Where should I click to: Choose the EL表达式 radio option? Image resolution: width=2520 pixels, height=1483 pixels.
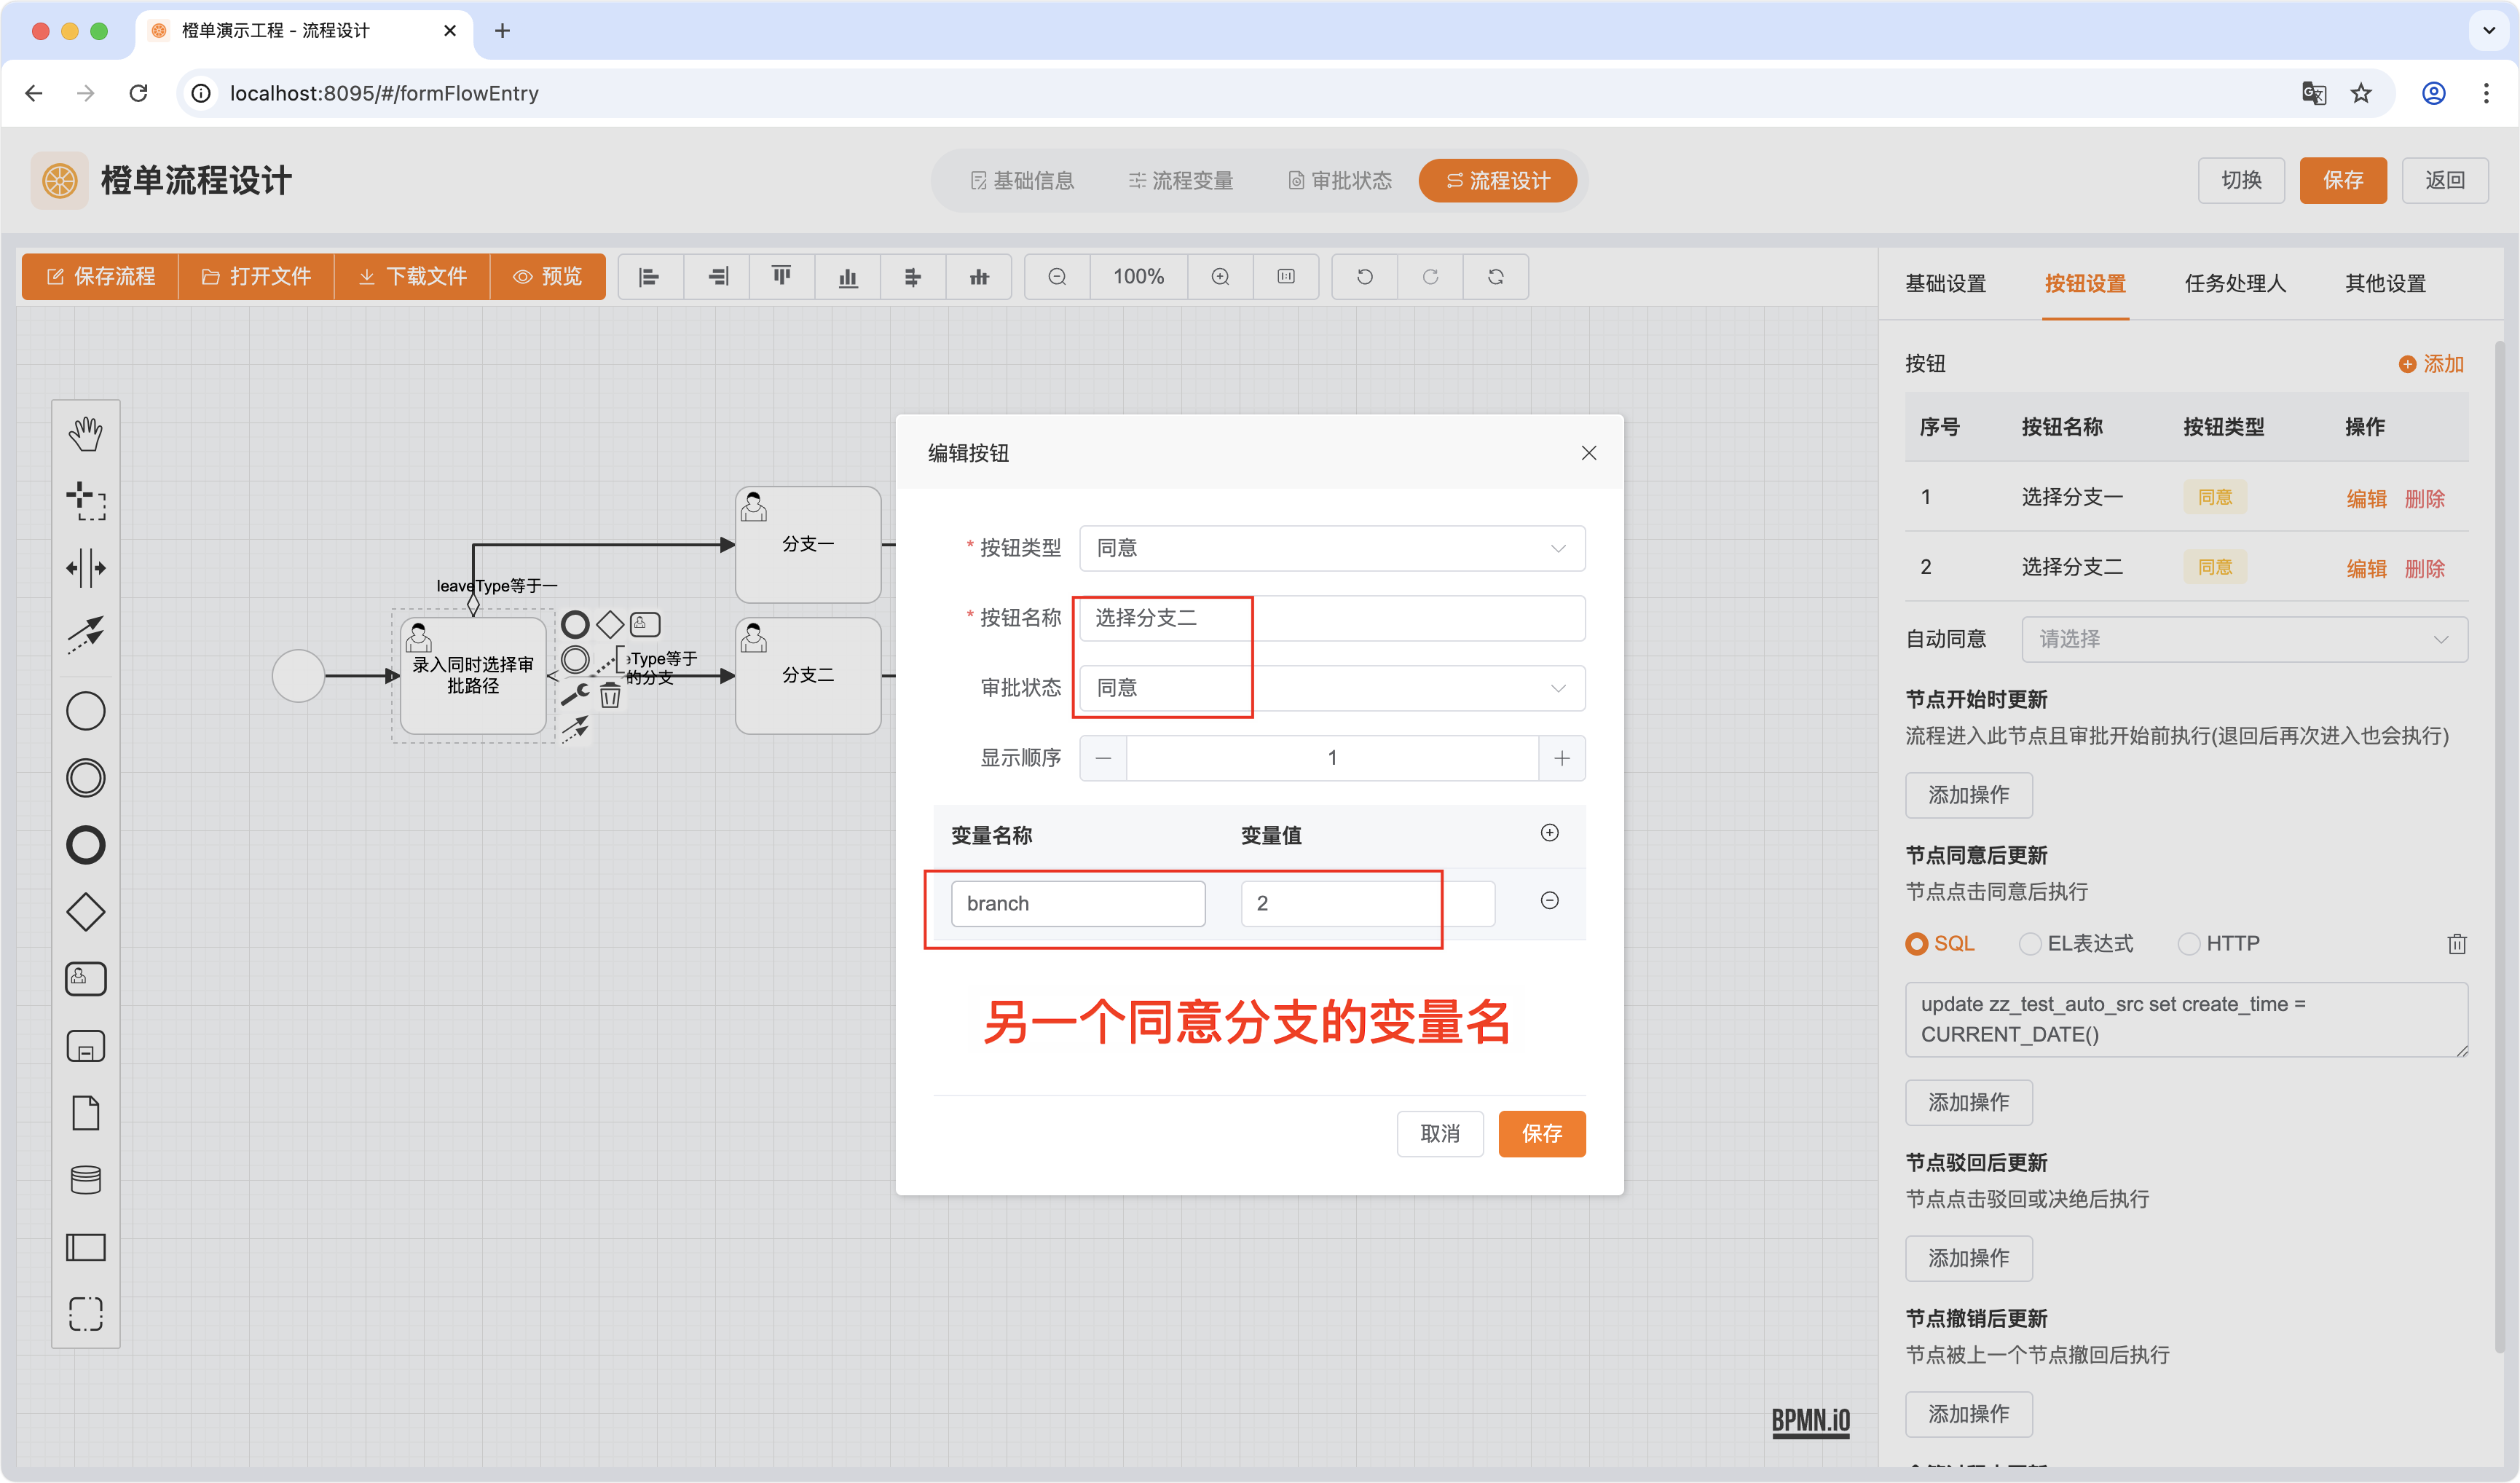pyautogui.click(x=2030, y=944)
